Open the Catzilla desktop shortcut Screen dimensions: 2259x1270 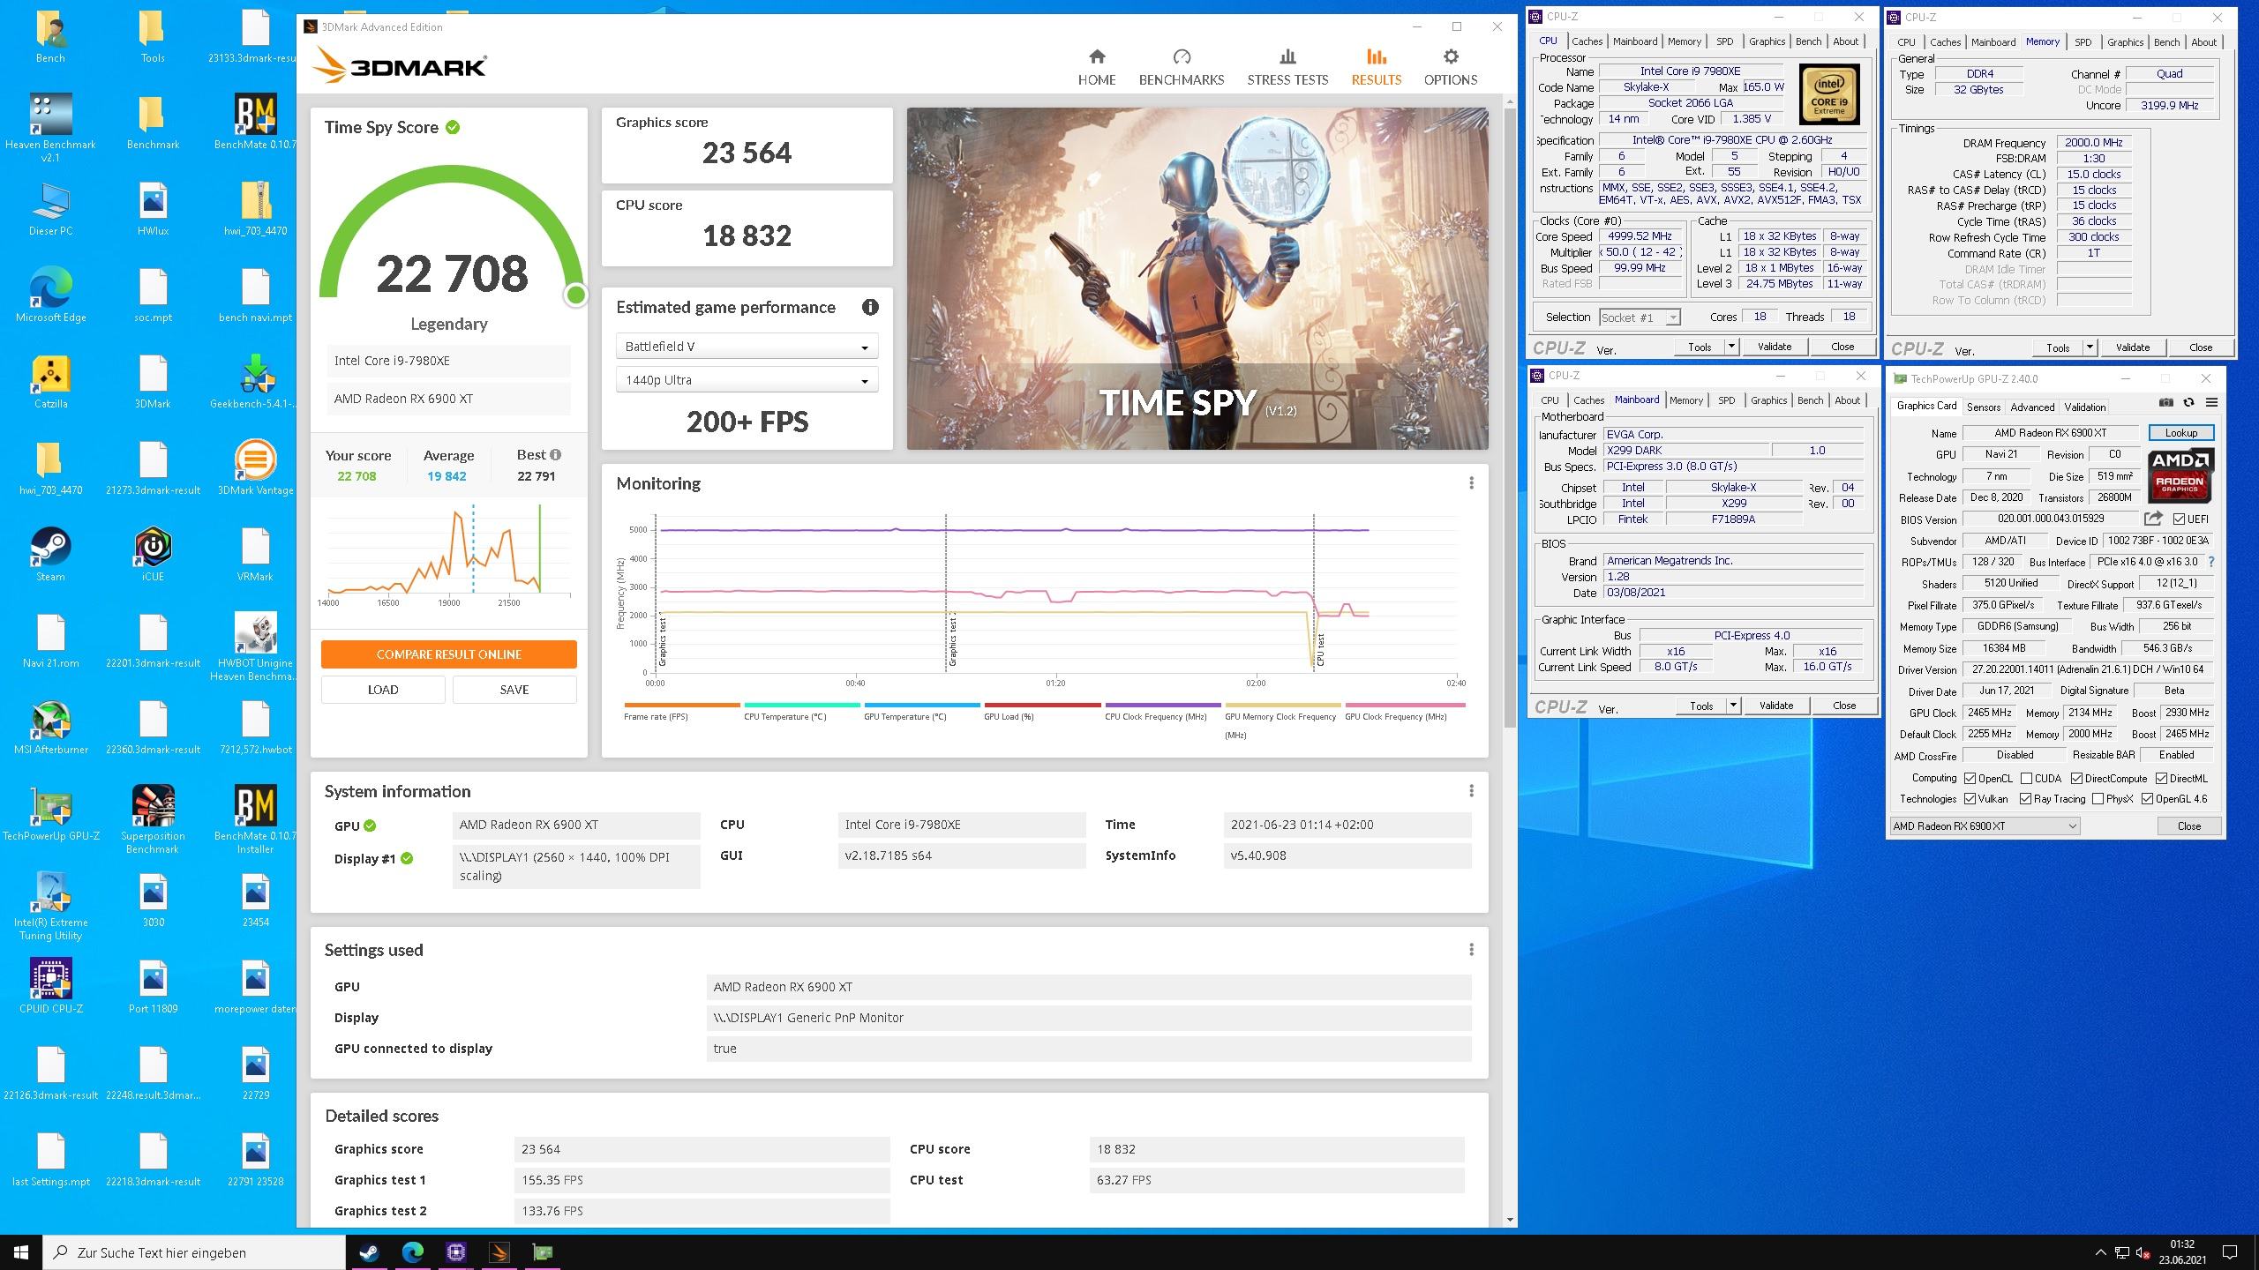tap(50, 382)
